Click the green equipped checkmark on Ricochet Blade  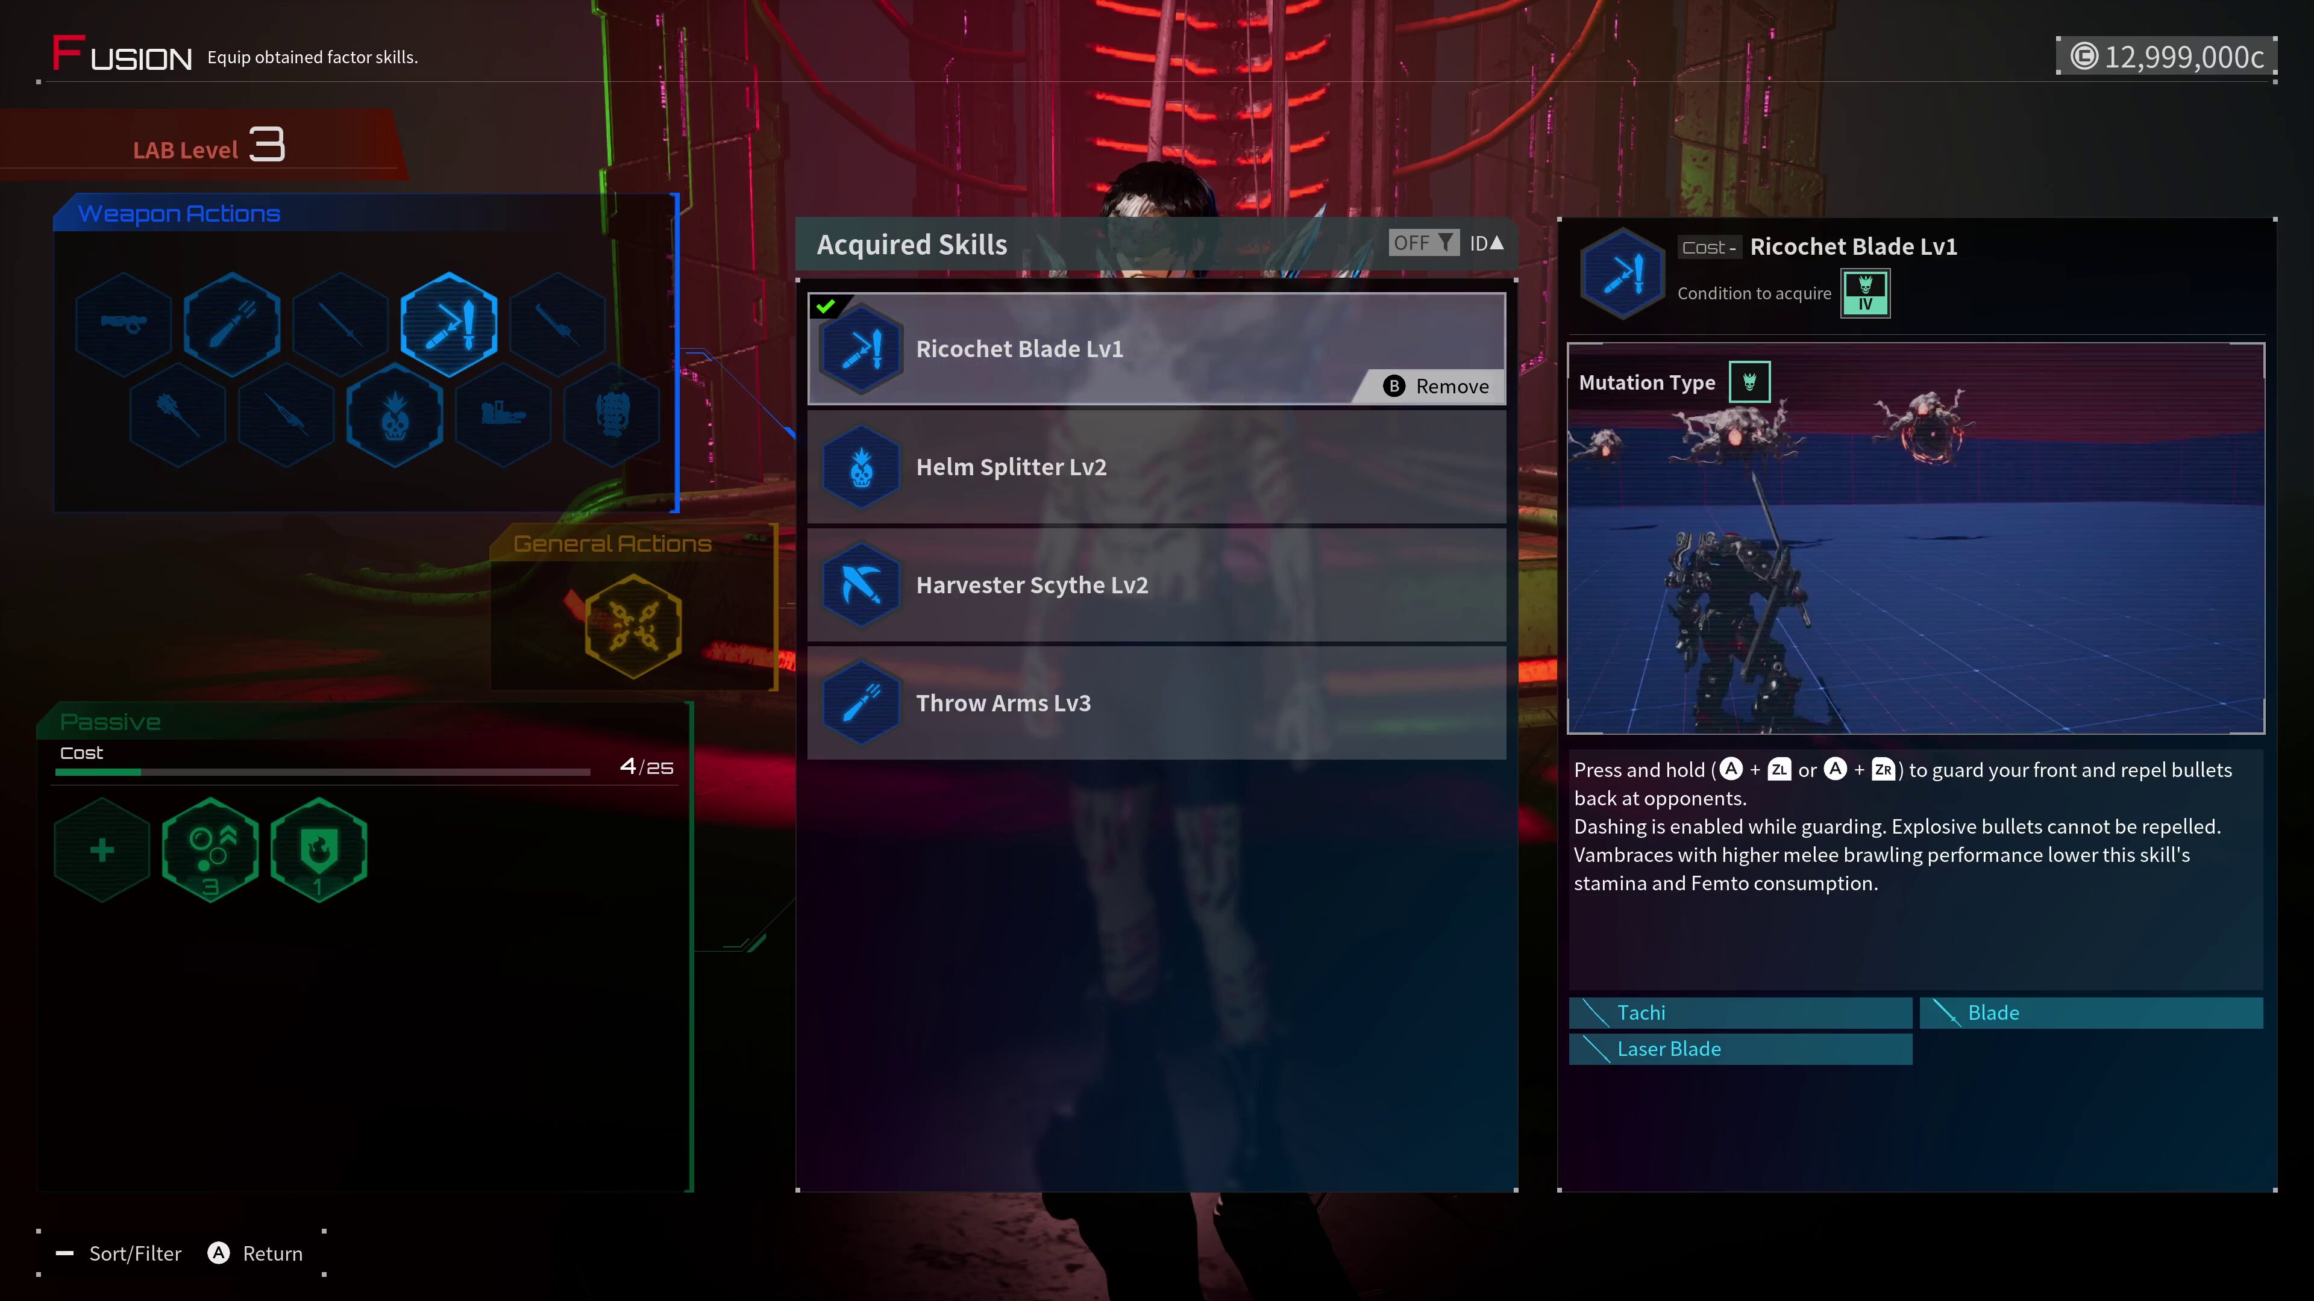click(826, 307)
